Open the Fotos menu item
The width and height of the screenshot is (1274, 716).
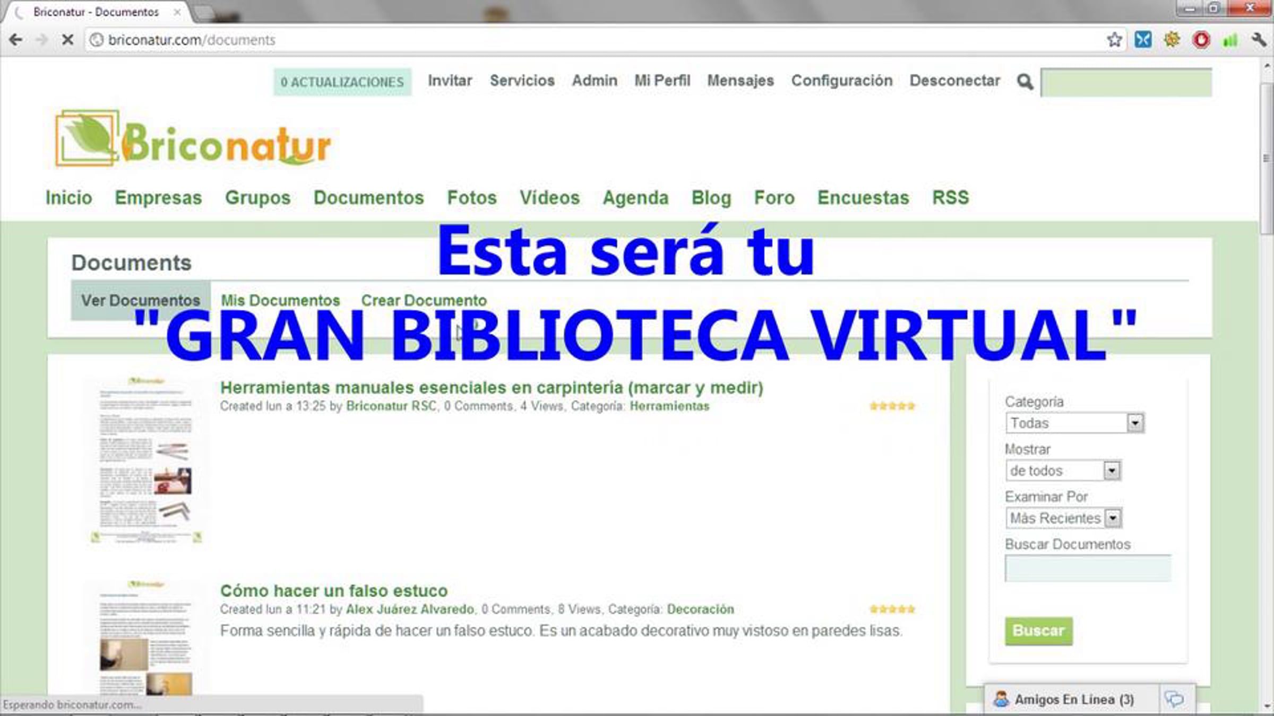(471, 198)
